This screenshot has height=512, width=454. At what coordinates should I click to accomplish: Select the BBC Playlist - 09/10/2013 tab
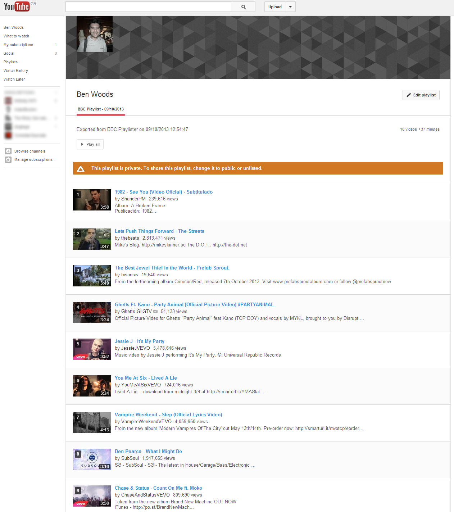point(101,109)
